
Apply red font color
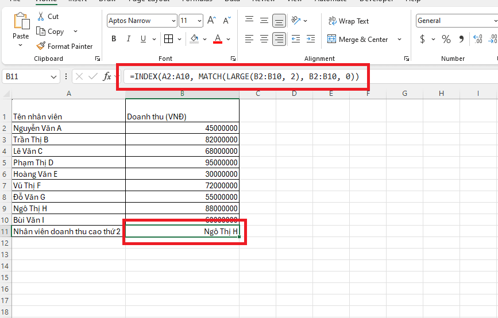click(x=218, y=38)
